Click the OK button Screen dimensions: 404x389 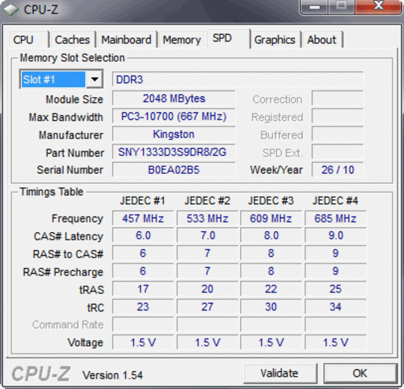pyautogui.click(x=360, y=373)
